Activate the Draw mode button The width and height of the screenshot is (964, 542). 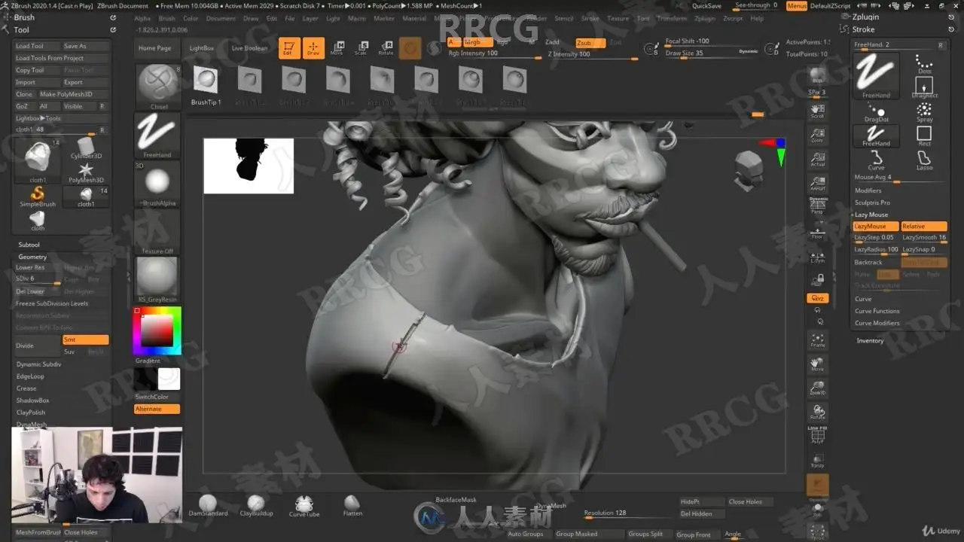tap(313, 48)
